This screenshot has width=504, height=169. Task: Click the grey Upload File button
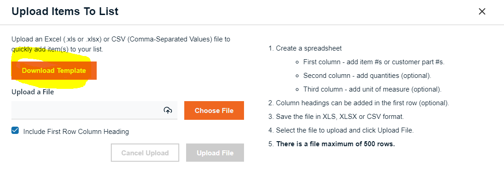click(215, 153)
